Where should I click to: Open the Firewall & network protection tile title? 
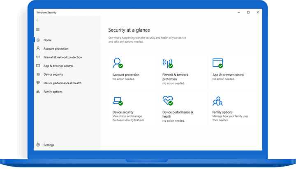pyautogui.click(x=176, y=77)
